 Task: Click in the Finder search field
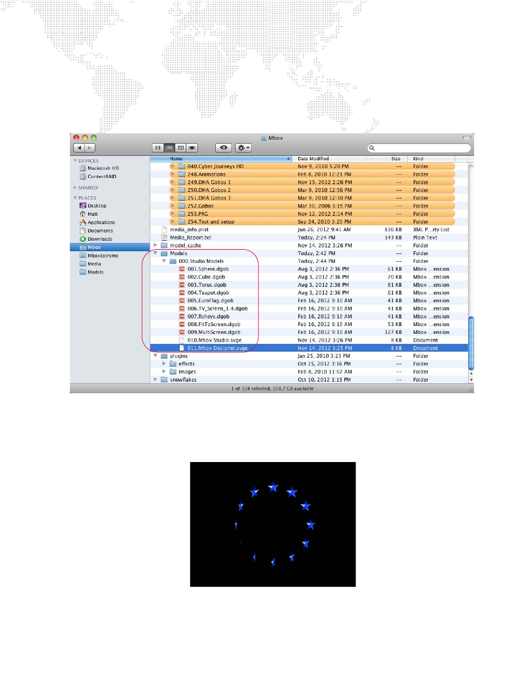[419, 148]
